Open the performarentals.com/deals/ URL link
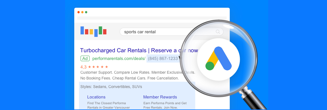 (119, 58)
